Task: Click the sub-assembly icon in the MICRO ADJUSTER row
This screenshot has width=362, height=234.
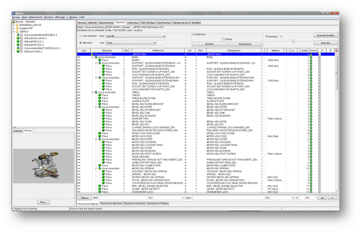Action: 100,139
